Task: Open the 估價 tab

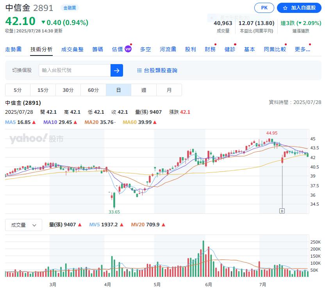Action: pos(117,49)
